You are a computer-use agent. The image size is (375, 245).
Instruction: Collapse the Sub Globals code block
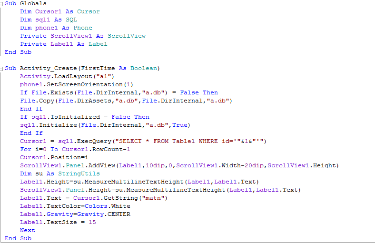(x=2, y=3)
